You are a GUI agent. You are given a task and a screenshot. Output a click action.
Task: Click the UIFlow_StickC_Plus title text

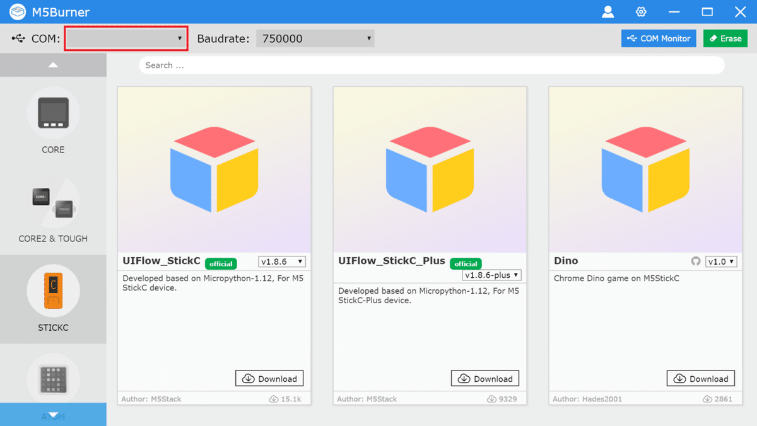pos(392,261)
